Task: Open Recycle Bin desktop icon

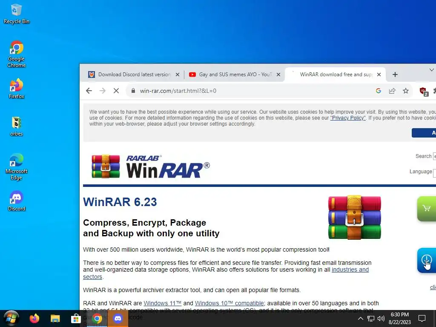Action: click(x=16, y=14)
